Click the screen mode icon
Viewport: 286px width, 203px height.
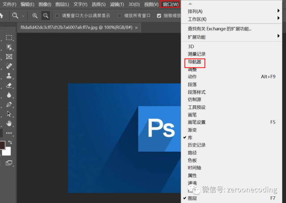(9, 163)
